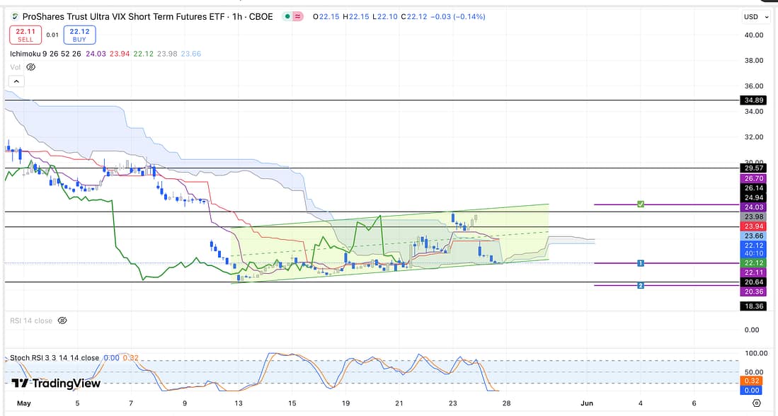Show the hidden Vol indicator

30,67
